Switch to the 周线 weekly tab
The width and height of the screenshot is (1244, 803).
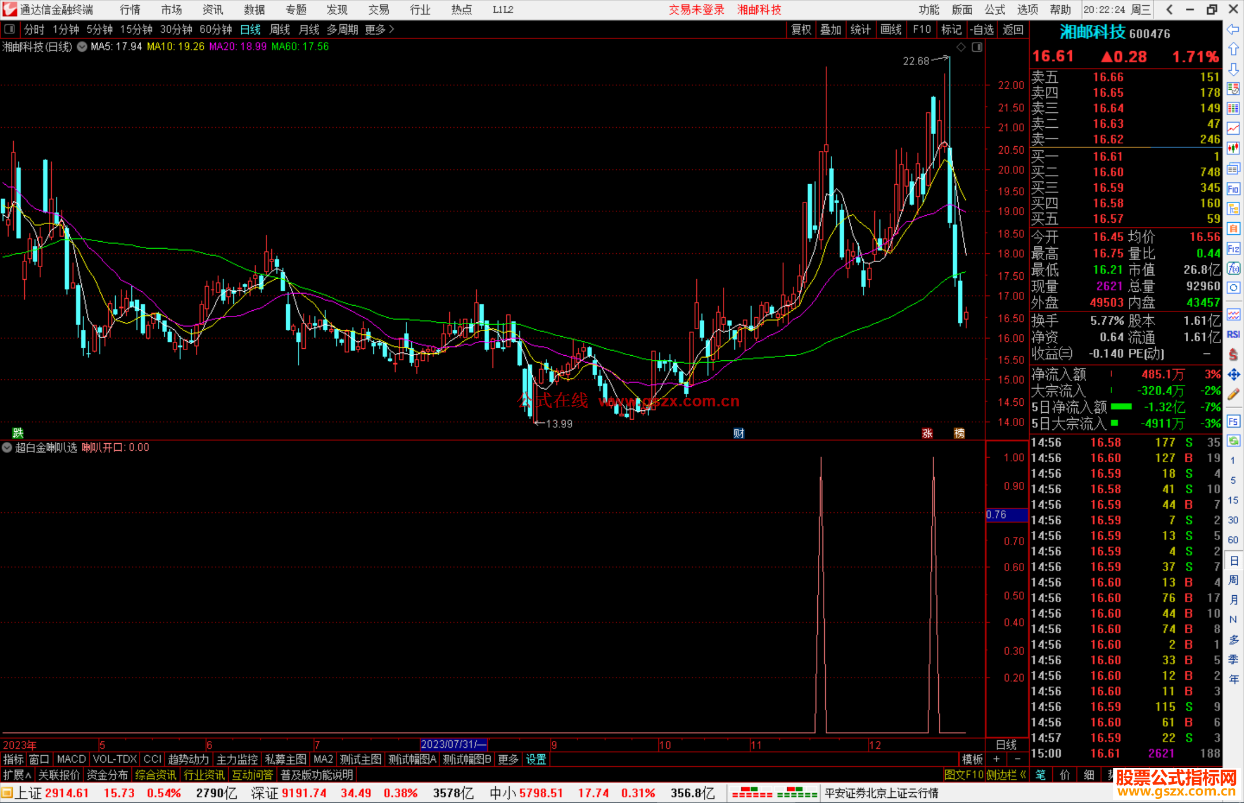point(280,29)
